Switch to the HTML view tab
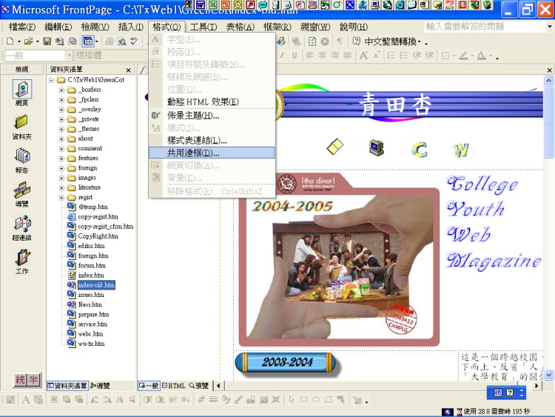Image resolution: width=555 pixels, height=417 pixels. point(175,386)
